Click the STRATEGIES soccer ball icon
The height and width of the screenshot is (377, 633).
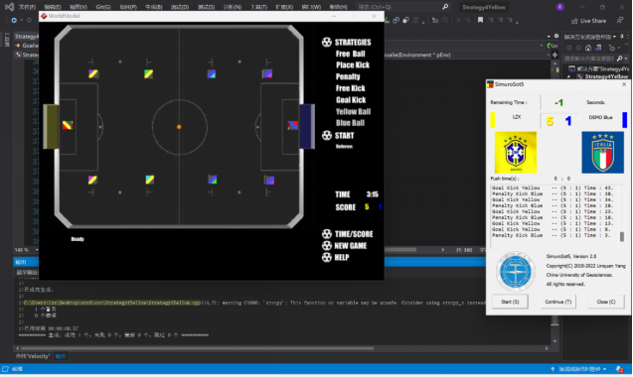pyautogui.click(x=327, y=43)
